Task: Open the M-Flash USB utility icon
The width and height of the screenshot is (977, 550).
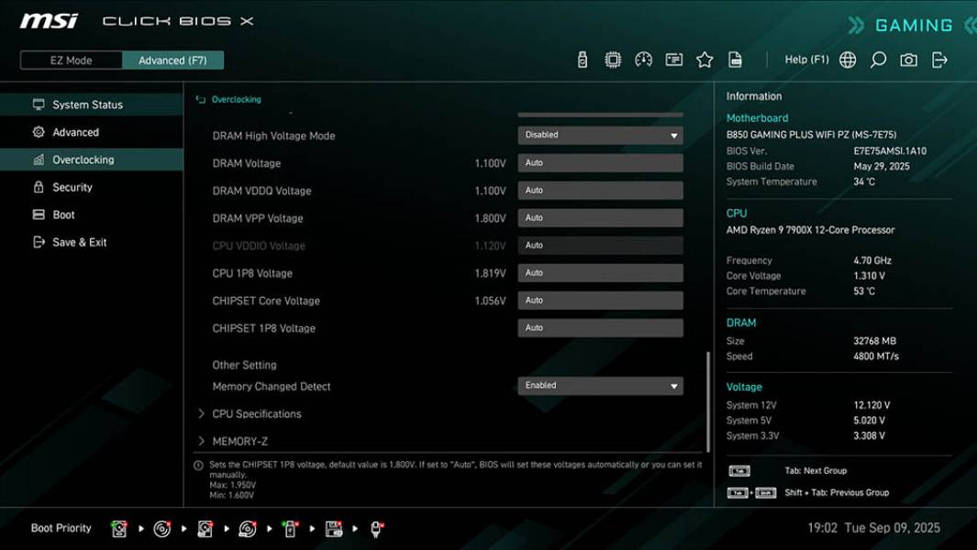Action: (x=584, y=59)
